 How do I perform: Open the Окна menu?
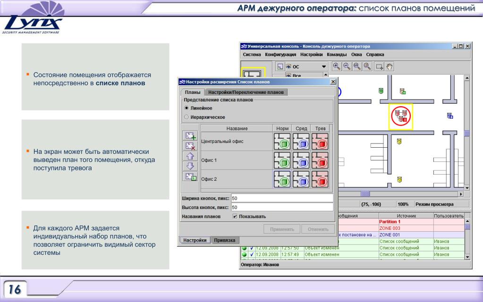tap(356, 54)
